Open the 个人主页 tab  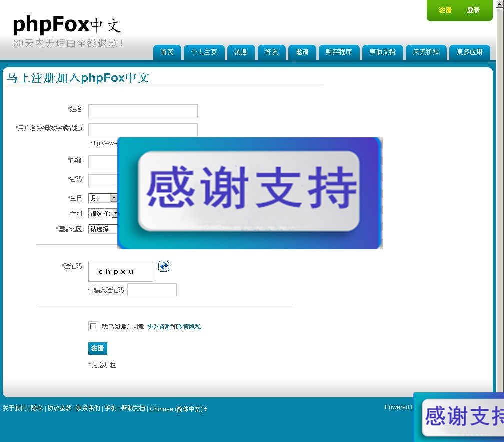[x=204, y=52]
